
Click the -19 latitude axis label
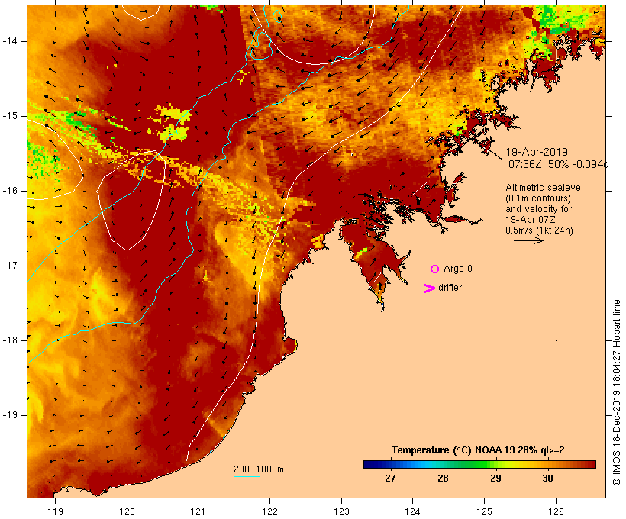click(10, 415)
